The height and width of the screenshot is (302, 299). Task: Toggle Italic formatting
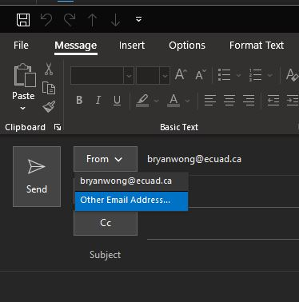(x=98, y=100)
